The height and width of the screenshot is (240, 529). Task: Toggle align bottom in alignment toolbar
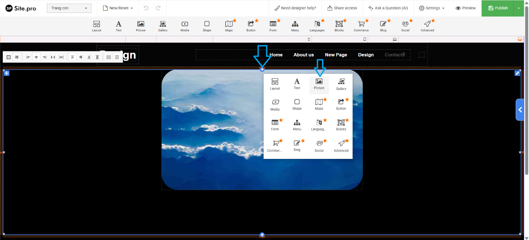(89, 57)
